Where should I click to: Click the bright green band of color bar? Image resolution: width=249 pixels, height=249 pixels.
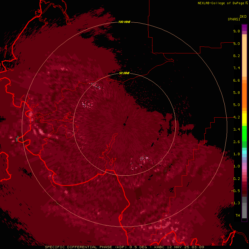pos(244,134)
